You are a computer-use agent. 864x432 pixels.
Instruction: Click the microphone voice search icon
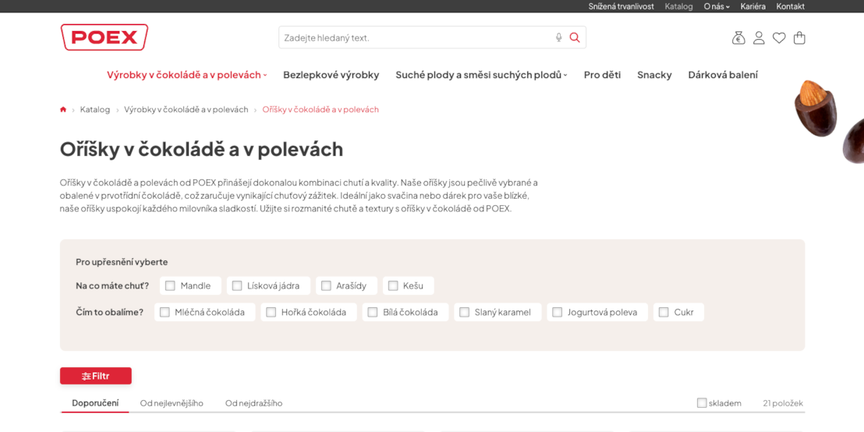(x=559, y=37)
